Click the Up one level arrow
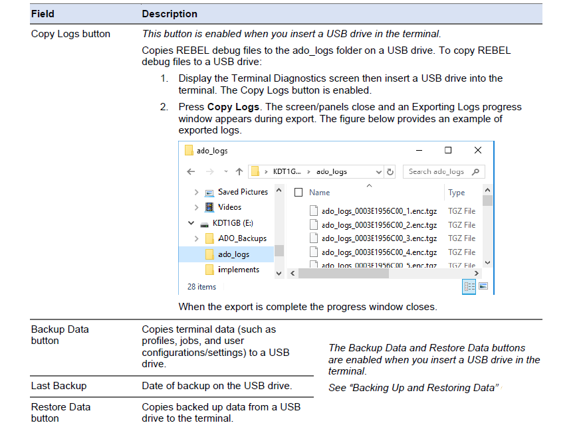 [239, 171]
